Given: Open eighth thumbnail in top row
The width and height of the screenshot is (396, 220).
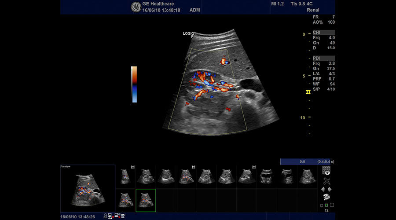Looking at the screenshot, I should pos(267,176).
